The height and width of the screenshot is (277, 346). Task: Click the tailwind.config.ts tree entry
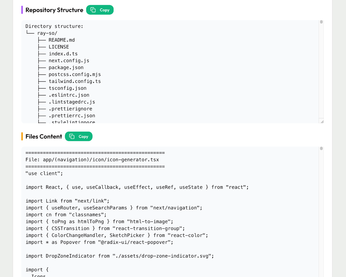(75, 81)
